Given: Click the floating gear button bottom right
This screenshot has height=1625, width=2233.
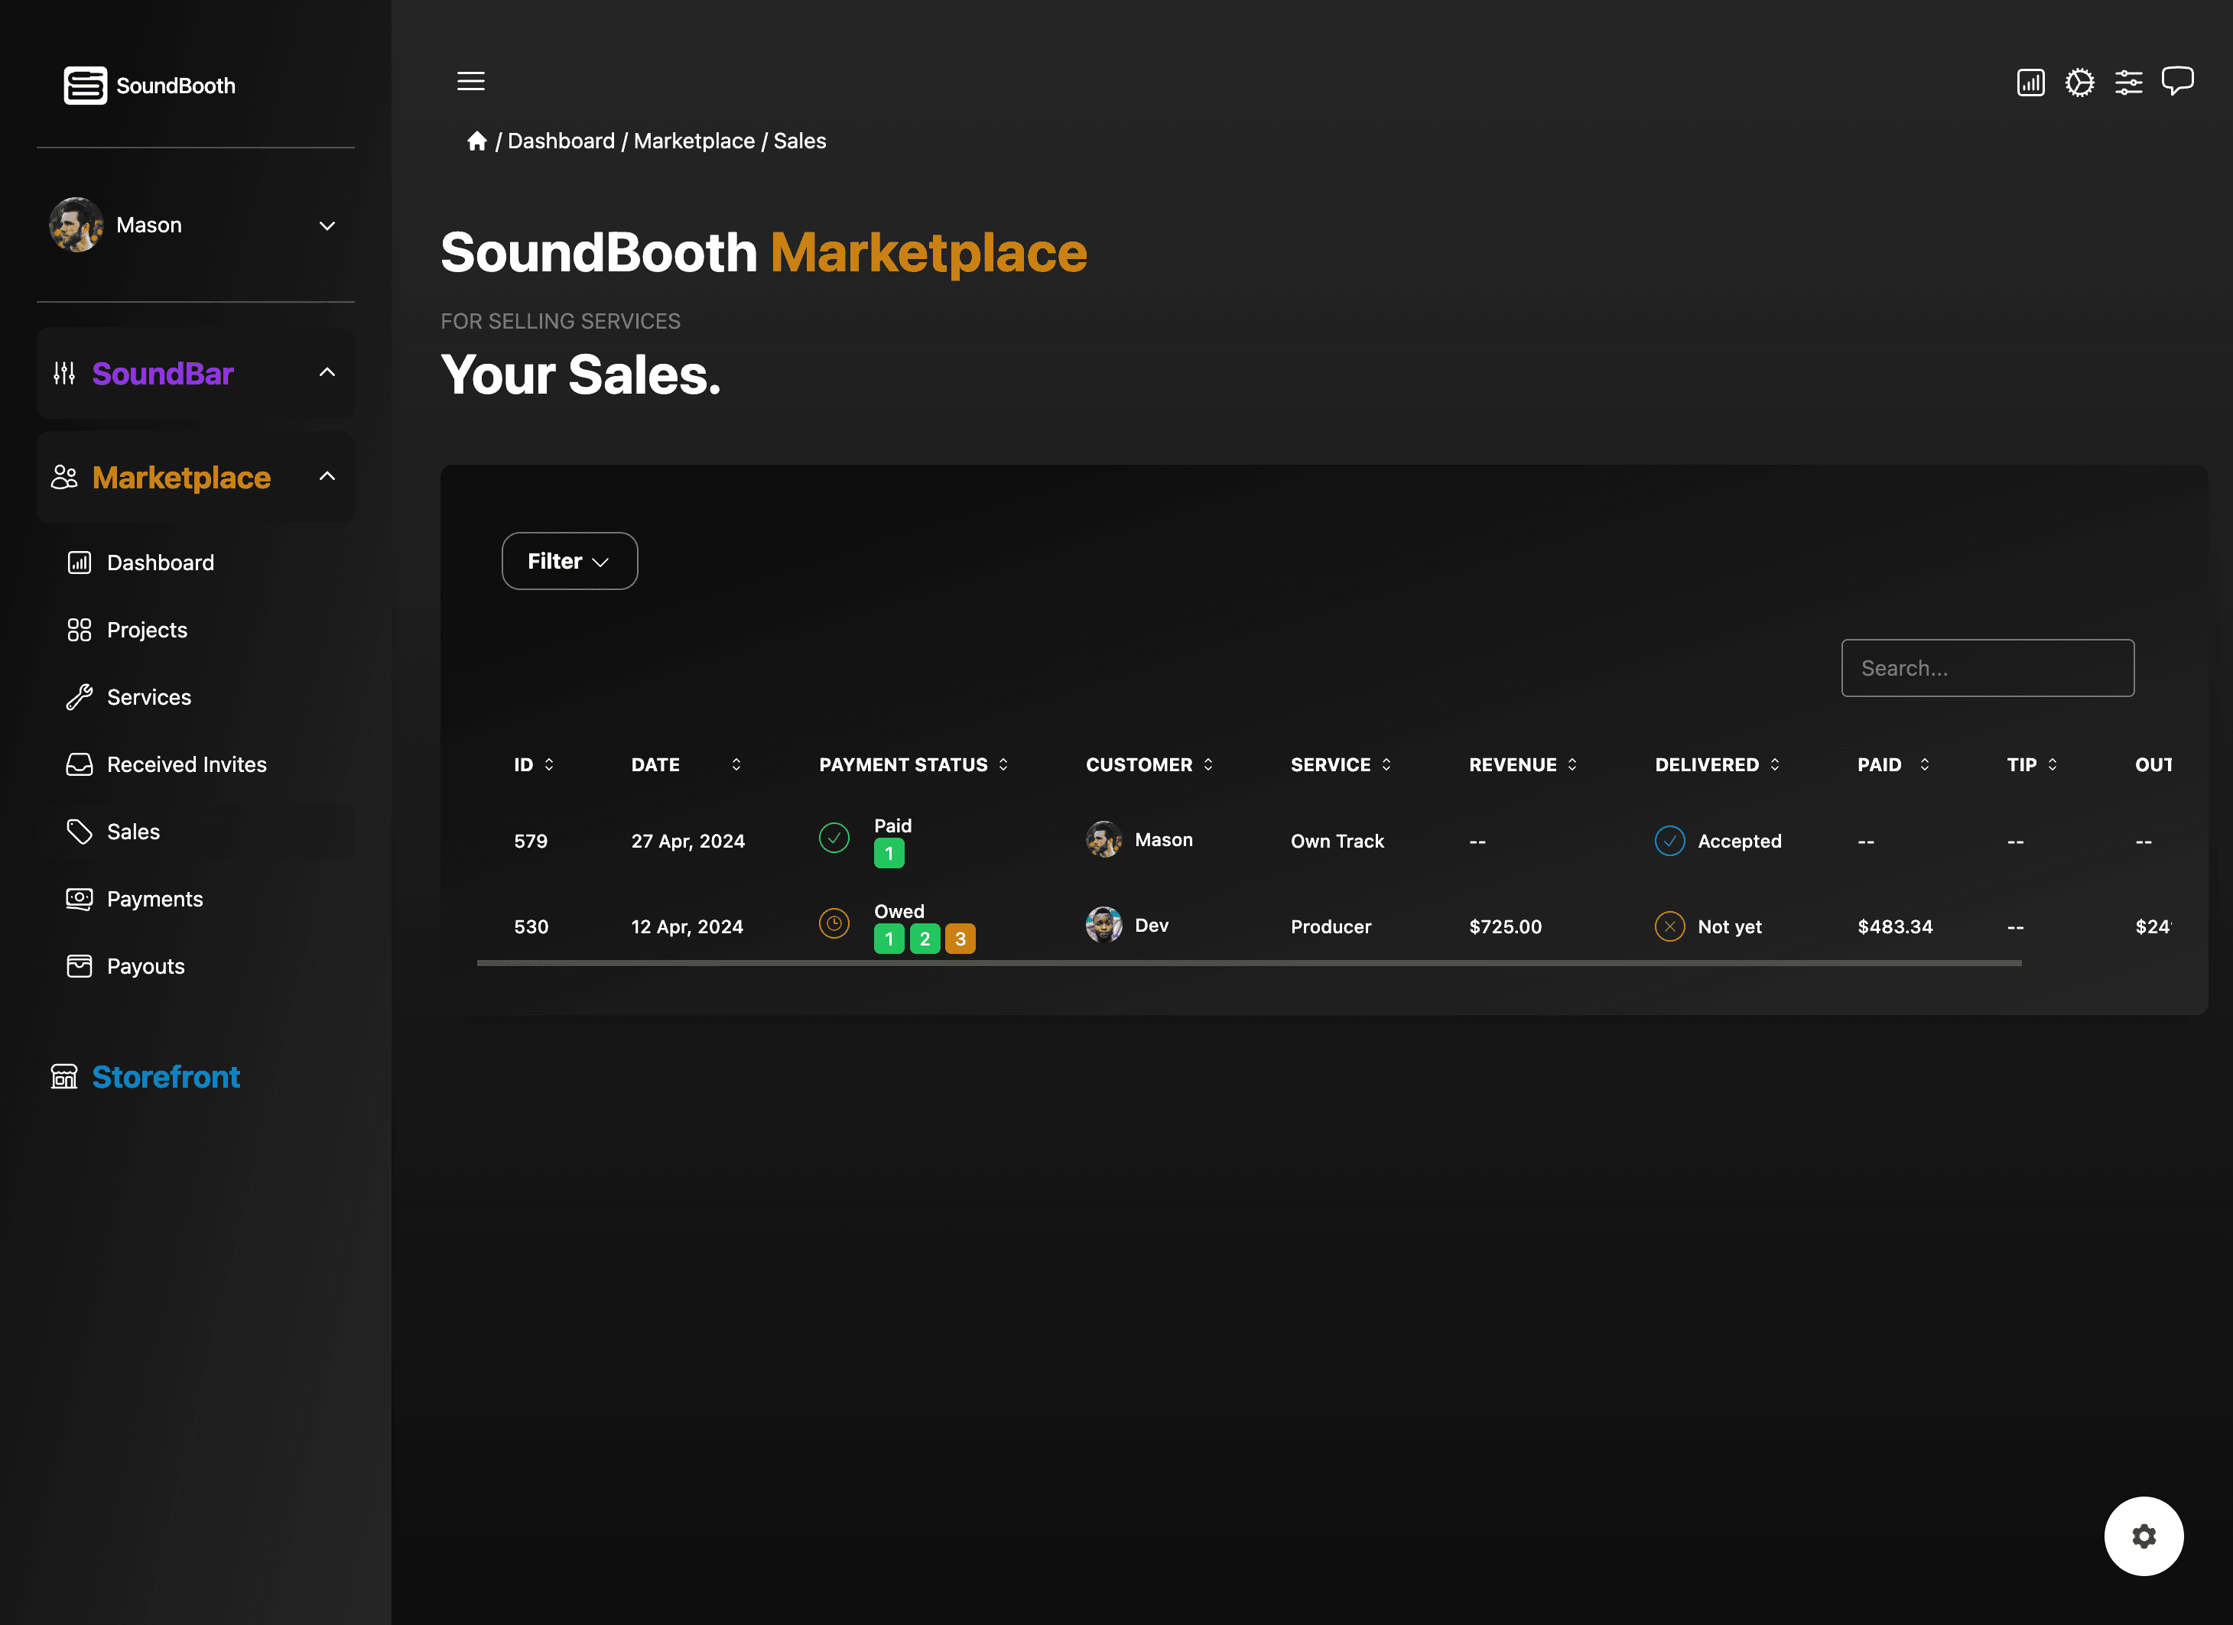Looking at the screenshot, I should click(x=2144, y=1536).
